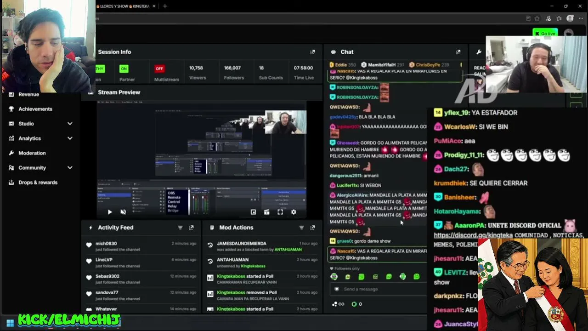Click the Activity Feed lightning icon
588x331 pixels.
click(x=90, y=228)
